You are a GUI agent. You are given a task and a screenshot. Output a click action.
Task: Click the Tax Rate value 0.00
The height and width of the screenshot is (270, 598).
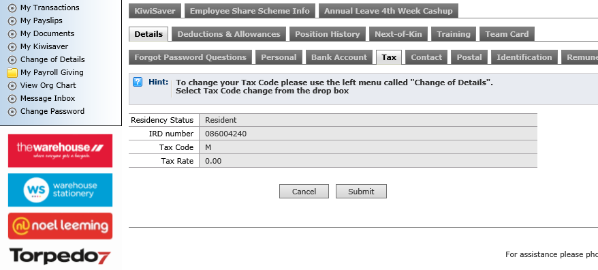click(213, 161)
